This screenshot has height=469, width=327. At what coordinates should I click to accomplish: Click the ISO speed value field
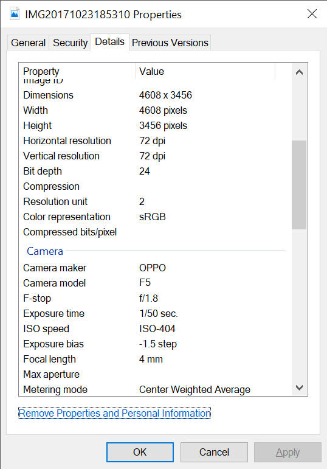point(157,328)
